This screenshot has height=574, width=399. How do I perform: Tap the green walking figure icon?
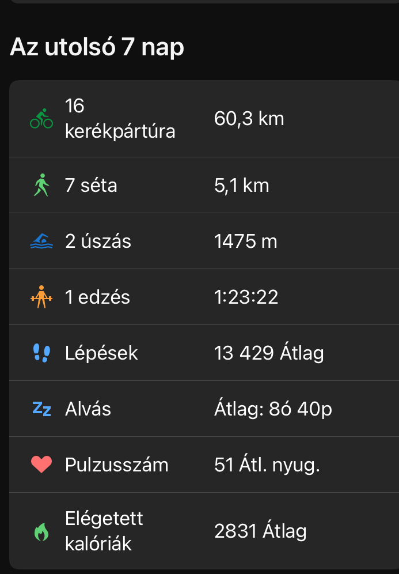click(x=41, y=186)
